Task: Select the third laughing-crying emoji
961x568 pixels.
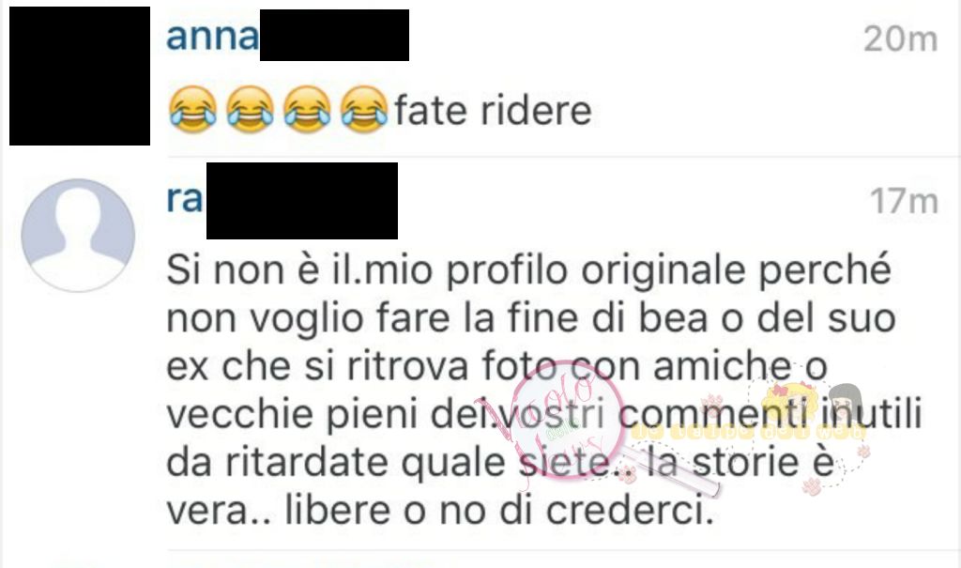Action: pos(307,109)
